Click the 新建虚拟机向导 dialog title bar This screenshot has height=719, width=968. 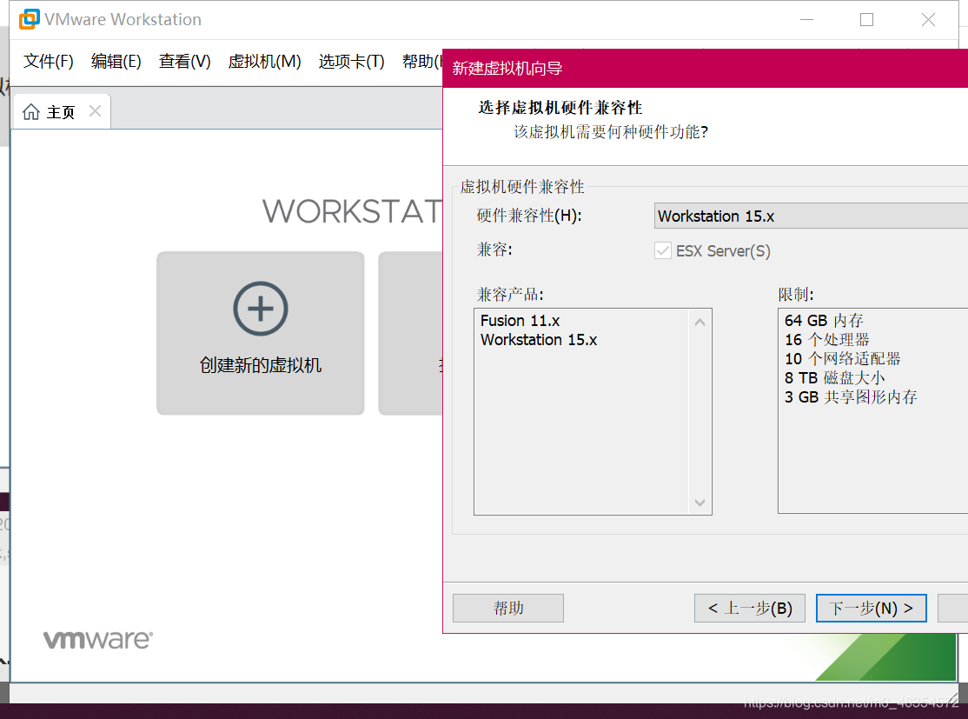pyautogui.click(x=705, y=69)
